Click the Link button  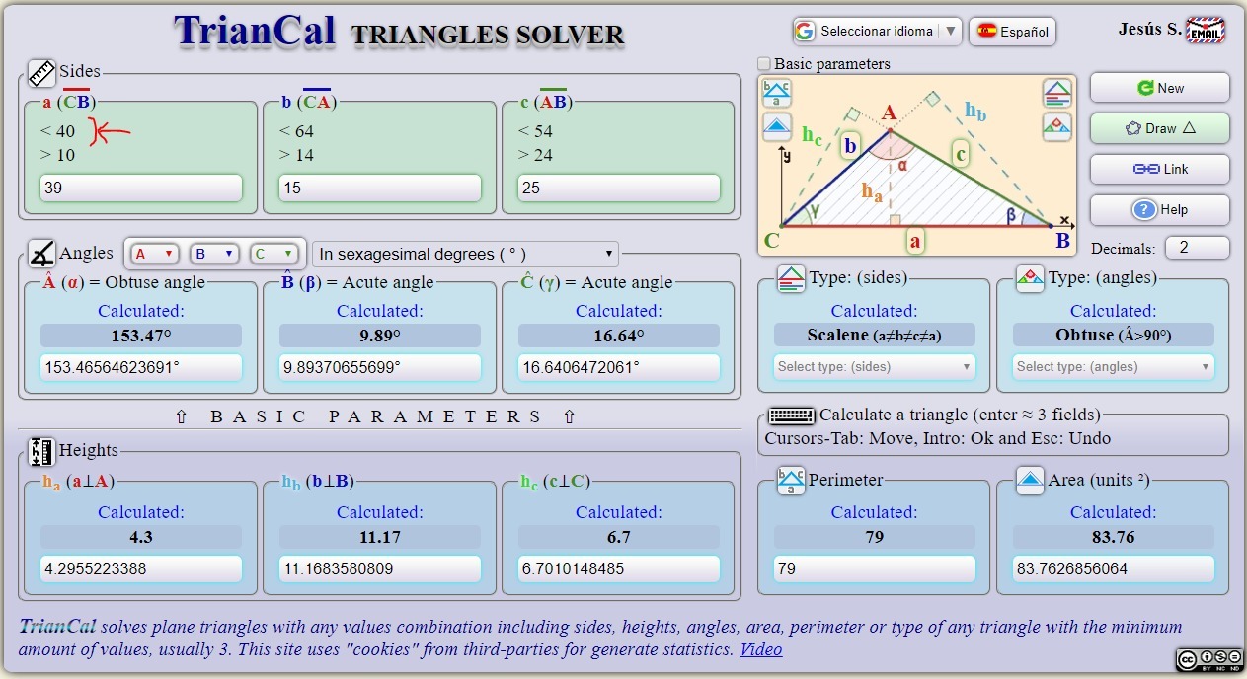[x=1160, y=169]
